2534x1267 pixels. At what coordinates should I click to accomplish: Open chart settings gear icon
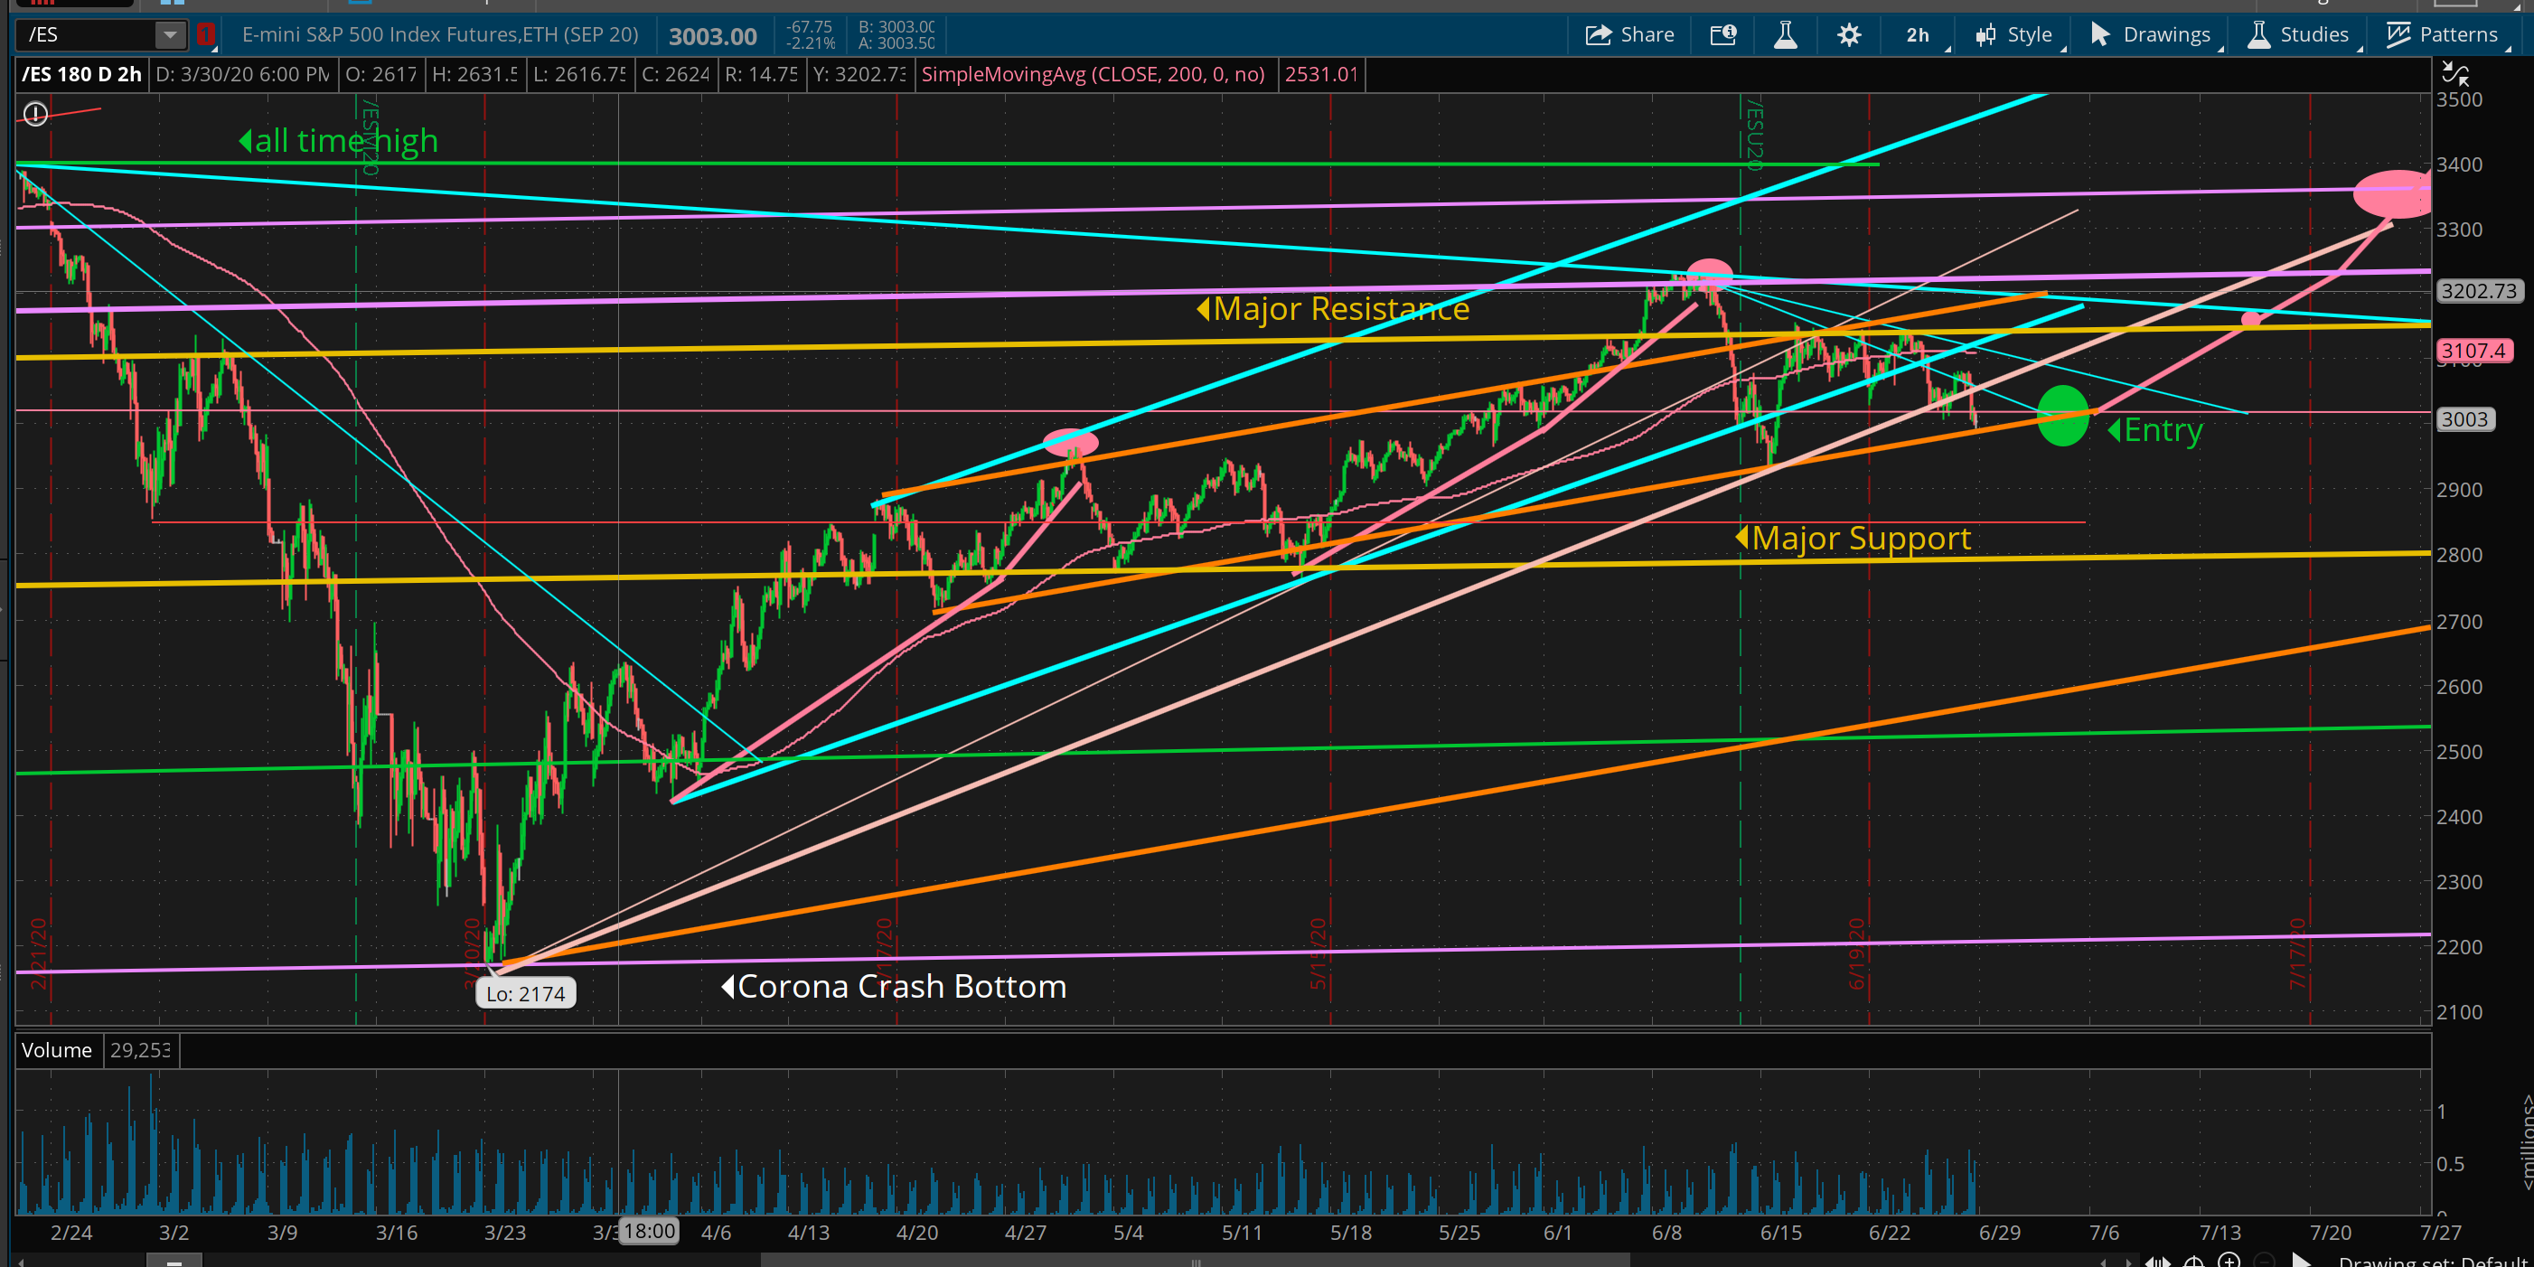click(x=1848, y=34)
